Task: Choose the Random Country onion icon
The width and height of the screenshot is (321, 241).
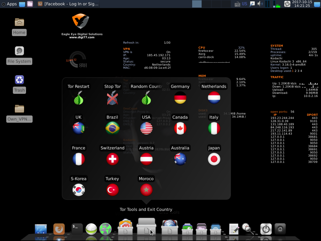Action: (146, 98)
